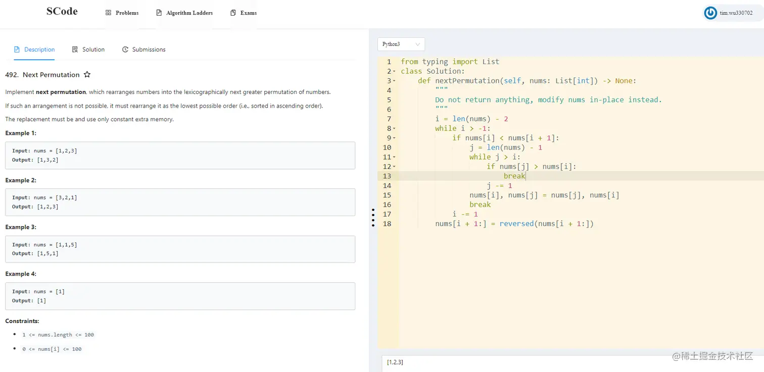Fold the inner while loop at line 11

tap(395, 156)
